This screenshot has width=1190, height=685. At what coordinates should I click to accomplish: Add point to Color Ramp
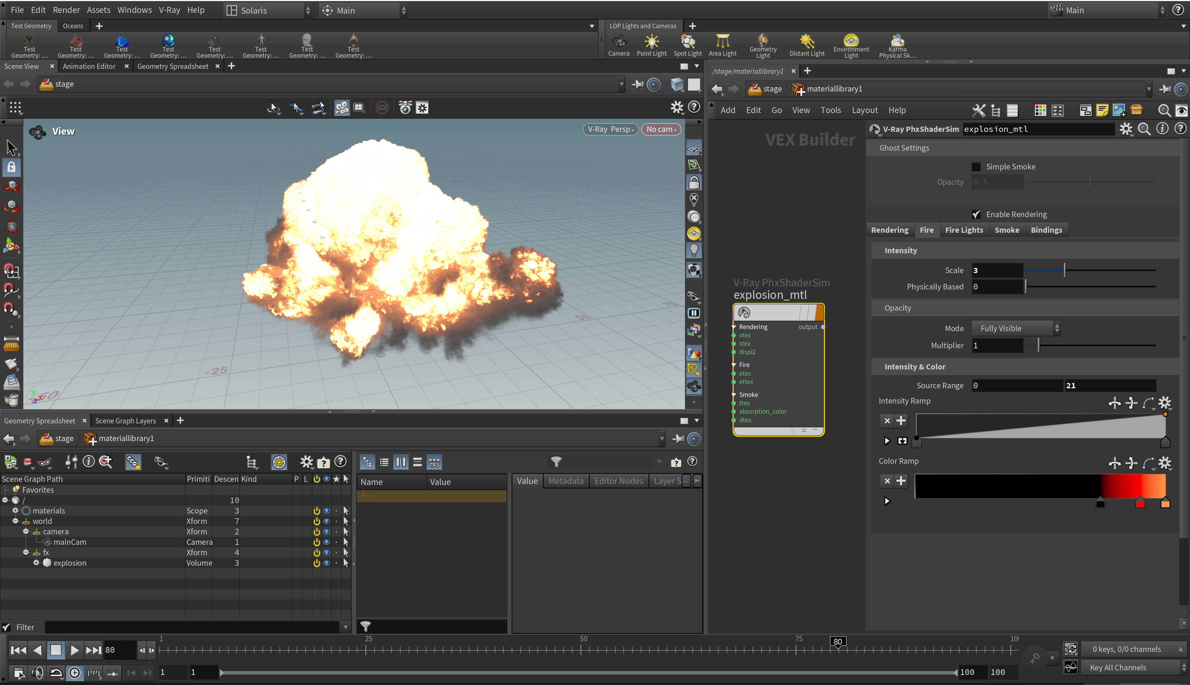901,480
